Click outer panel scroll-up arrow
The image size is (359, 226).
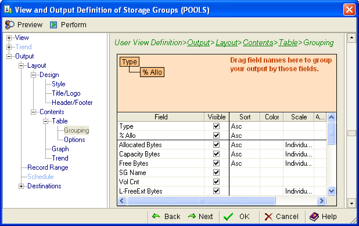click(351, 38)
